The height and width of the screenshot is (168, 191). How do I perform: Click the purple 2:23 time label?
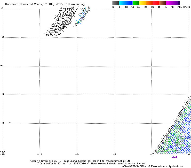coord(174,157)
